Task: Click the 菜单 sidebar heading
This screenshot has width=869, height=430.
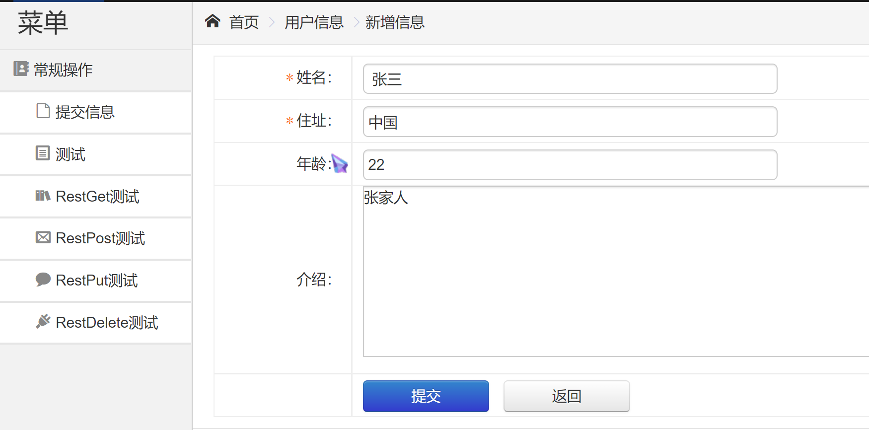Action: tap(43, 23)
